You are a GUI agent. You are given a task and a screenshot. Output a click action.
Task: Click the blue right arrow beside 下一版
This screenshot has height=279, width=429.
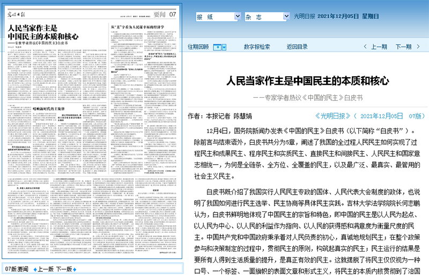76,269
